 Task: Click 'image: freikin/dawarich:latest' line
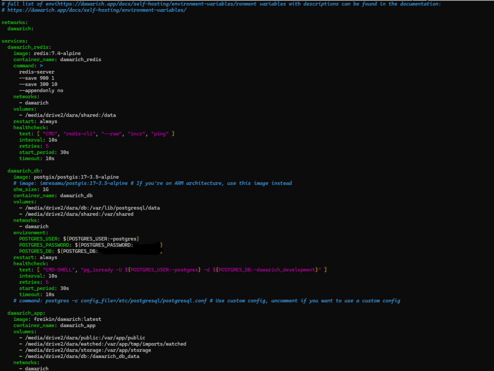(x=57, y=319)
